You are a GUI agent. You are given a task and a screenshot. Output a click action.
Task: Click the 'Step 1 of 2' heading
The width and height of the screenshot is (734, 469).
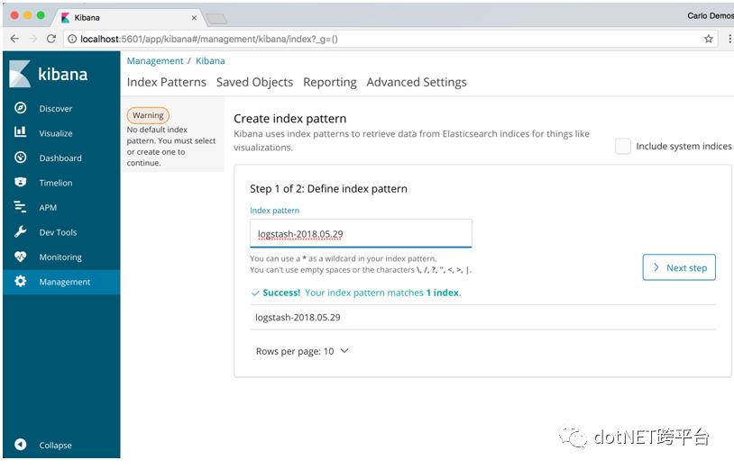point(328,189)
